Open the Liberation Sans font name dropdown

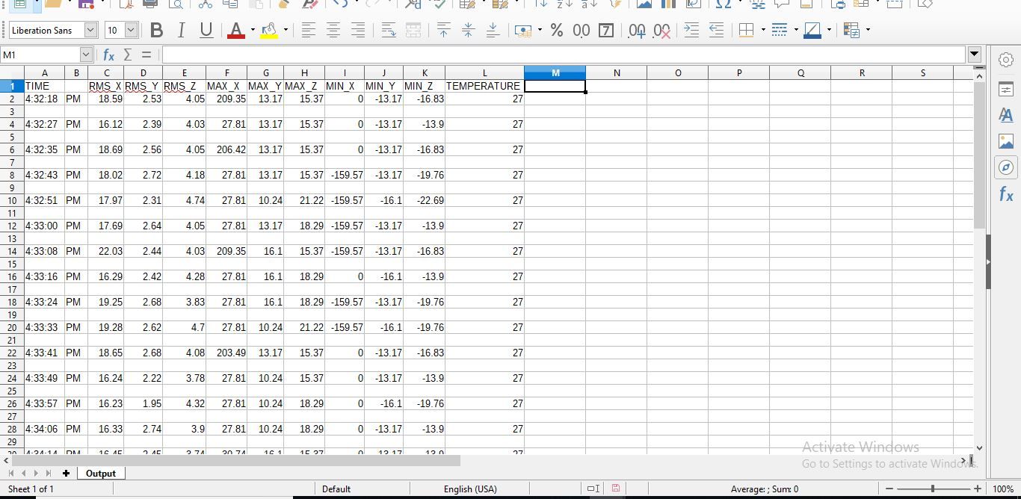[x=91, y=31]
